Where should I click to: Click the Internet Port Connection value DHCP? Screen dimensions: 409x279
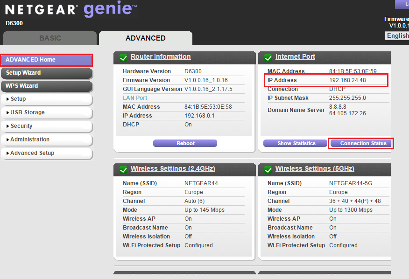(337, 89)
